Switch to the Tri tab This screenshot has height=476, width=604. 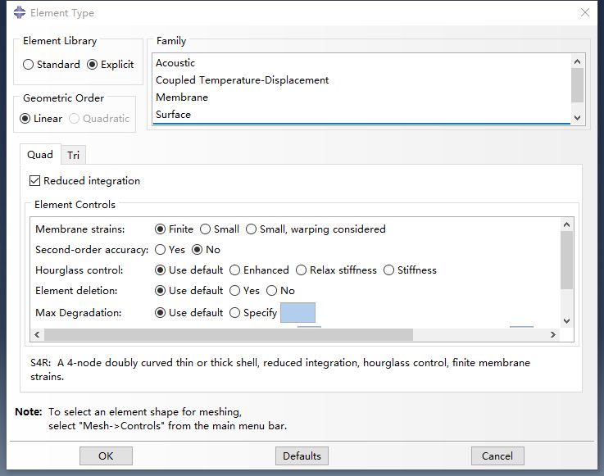pos(73,155)
